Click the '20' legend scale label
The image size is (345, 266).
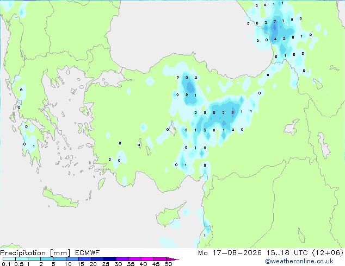[x=93, y=264]
